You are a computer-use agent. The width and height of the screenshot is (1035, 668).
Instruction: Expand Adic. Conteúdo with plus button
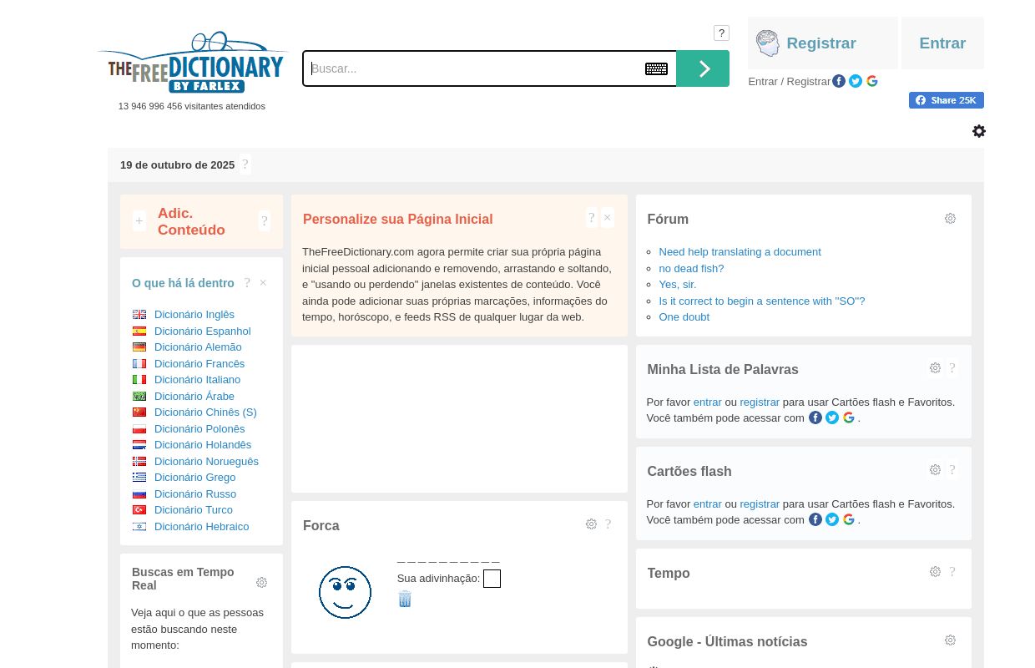[x=139, y=221]
